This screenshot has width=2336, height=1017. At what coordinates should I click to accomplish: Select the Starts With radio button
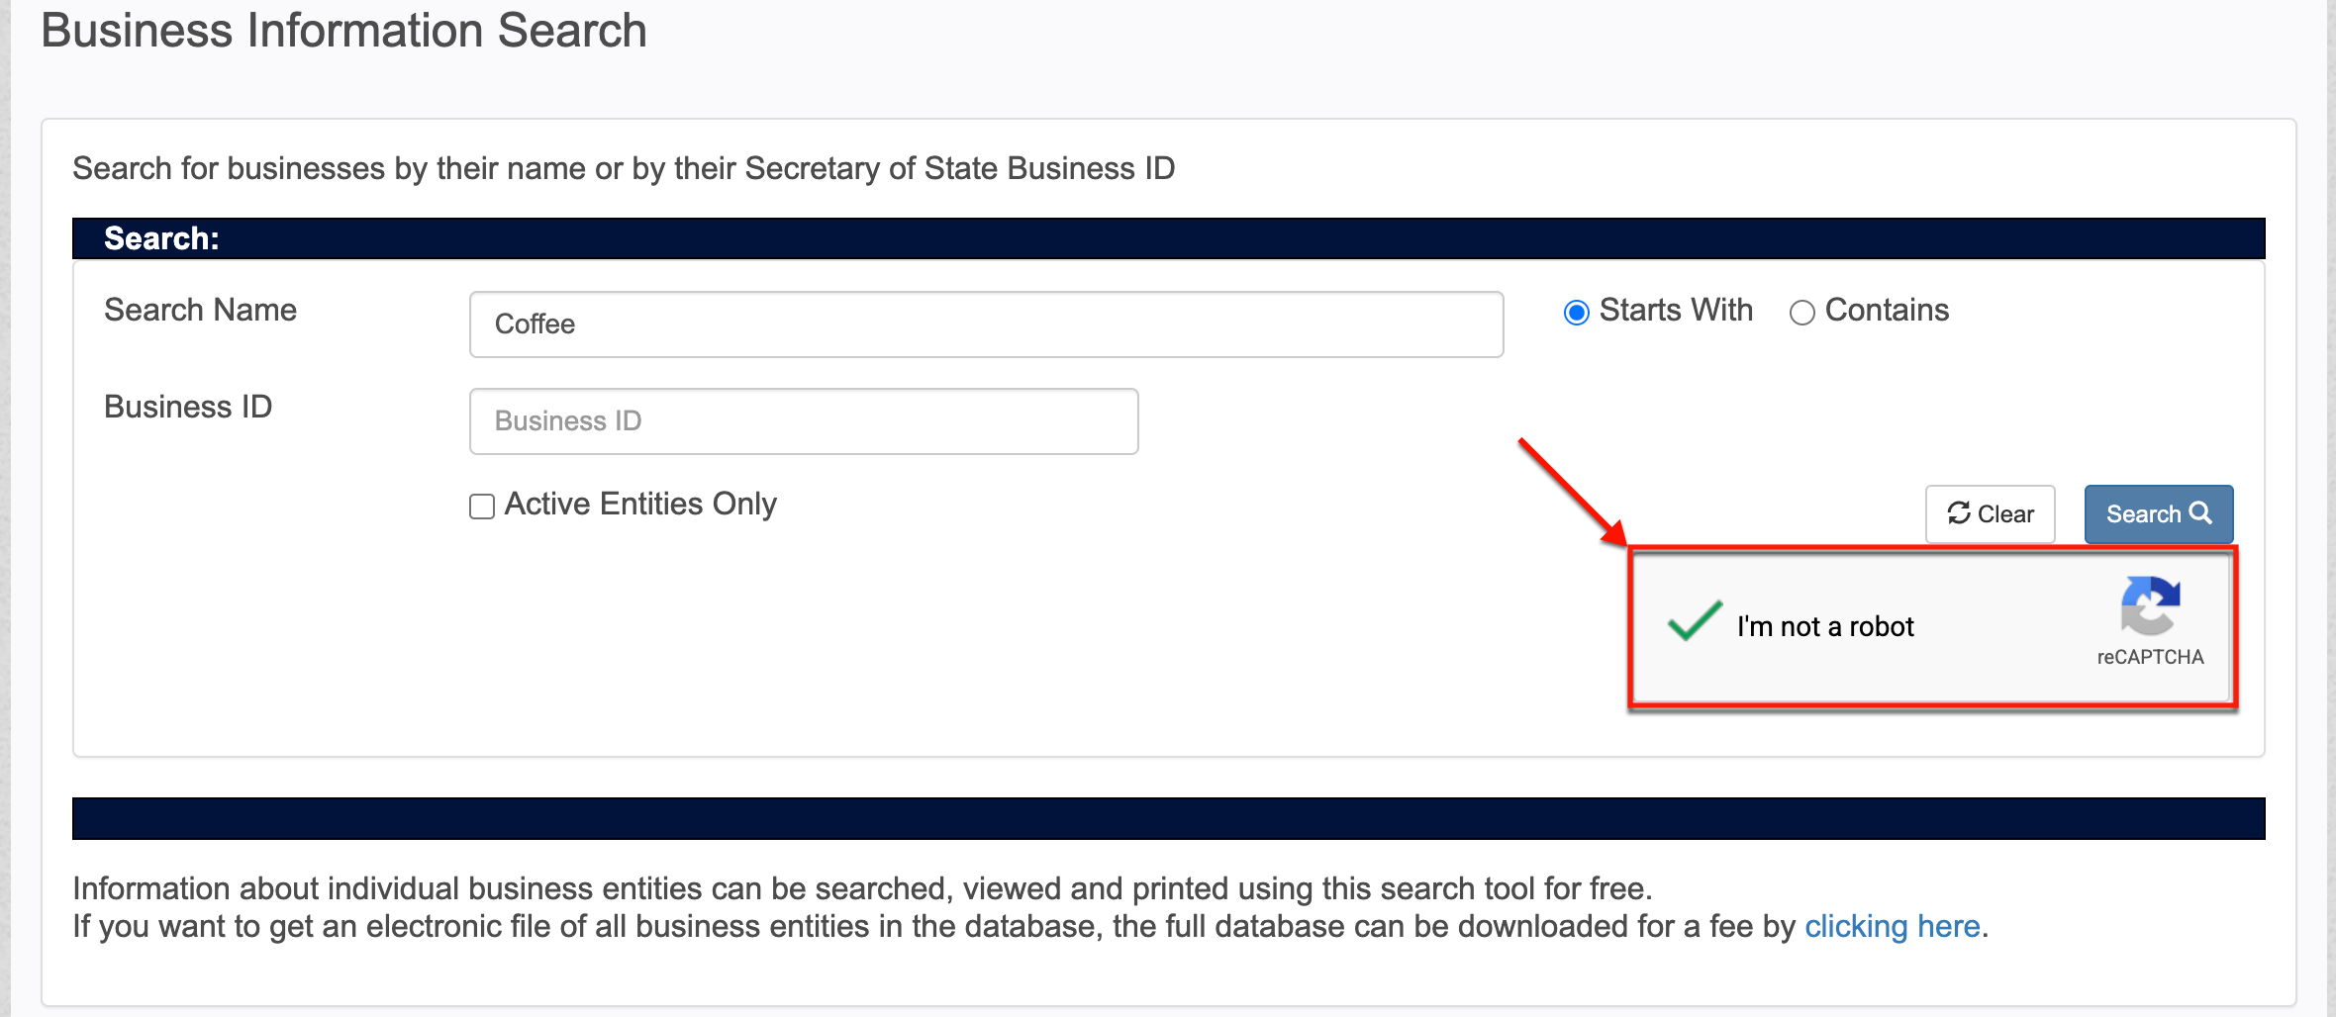[x=1577, y=313]
